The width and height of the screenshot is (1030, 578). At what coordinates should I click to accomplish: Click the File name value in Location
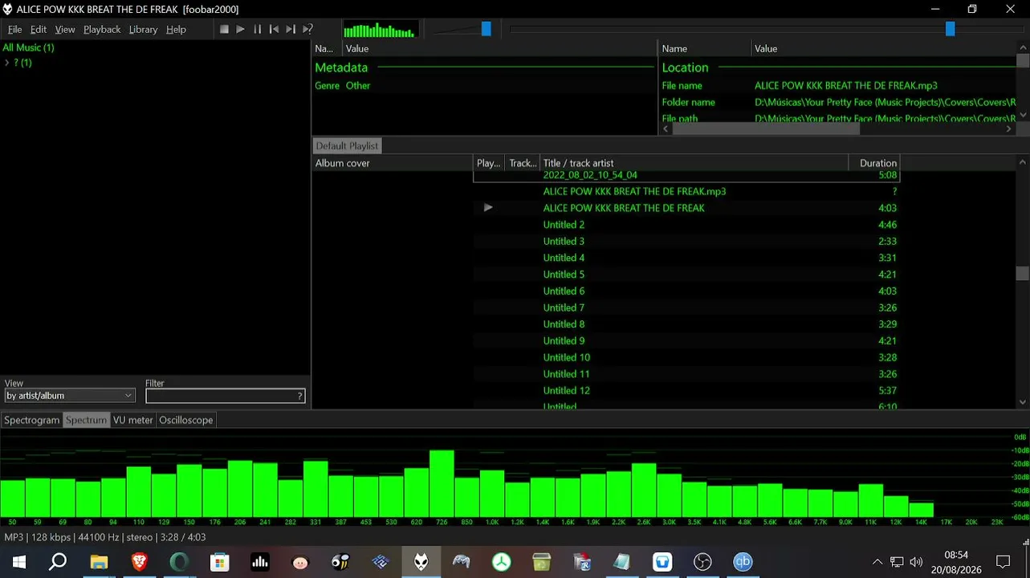click(845, 86)
